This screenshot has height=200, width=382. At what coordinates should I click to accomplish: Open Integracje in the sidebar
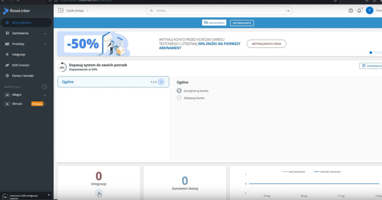click(19, 54)
